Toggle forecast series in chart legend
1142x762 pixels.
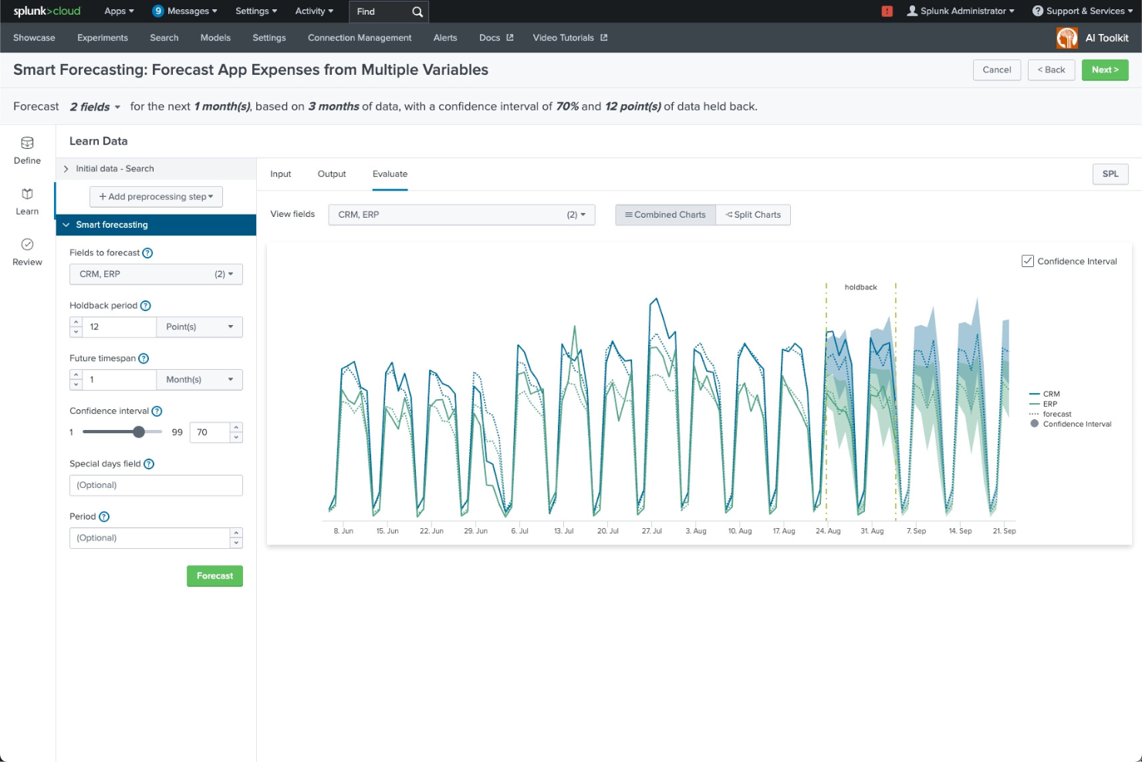tap(1050, 414)
